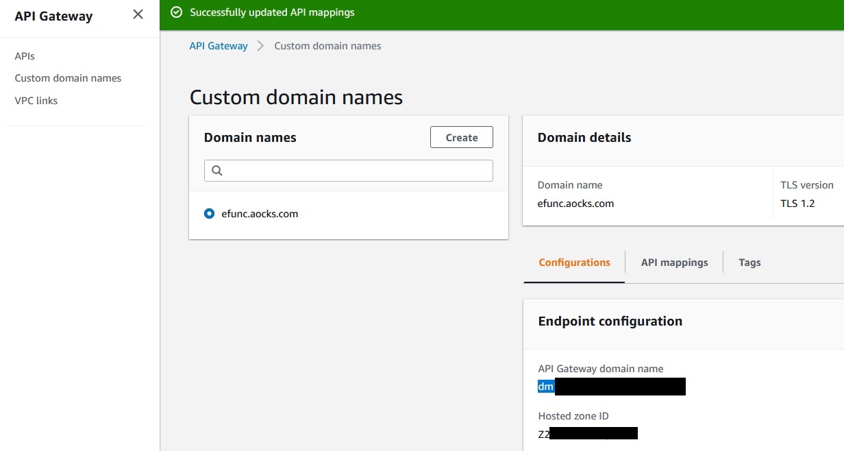Click the Endpoint configuration heading

pyautogui.click(x=610, y=321)
